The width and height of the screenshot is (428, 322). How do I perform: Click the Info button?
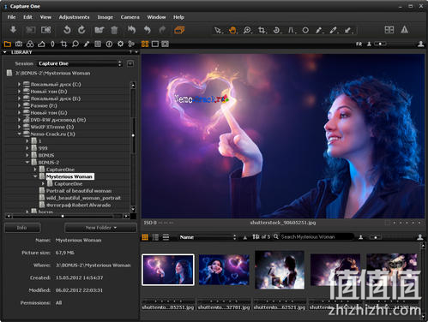click(22, 228)
